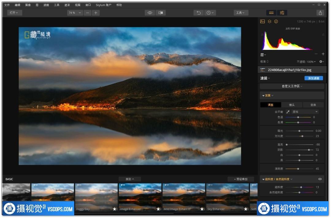Viewport: 331px width, 218px height.
Task: Undo the last edit using the arrow icon
Action: click(199, 13)
